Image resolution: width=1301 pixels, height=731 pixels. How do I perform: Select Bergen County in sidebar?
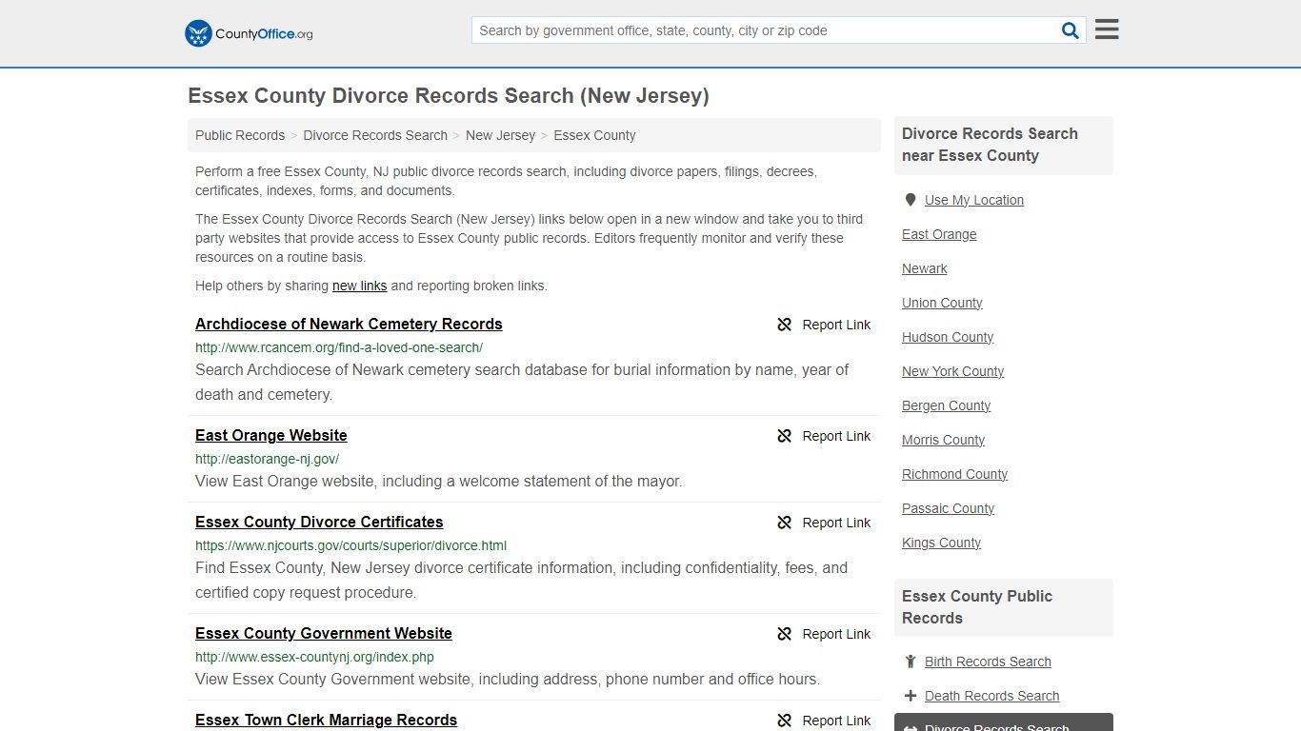coord(946,405)
